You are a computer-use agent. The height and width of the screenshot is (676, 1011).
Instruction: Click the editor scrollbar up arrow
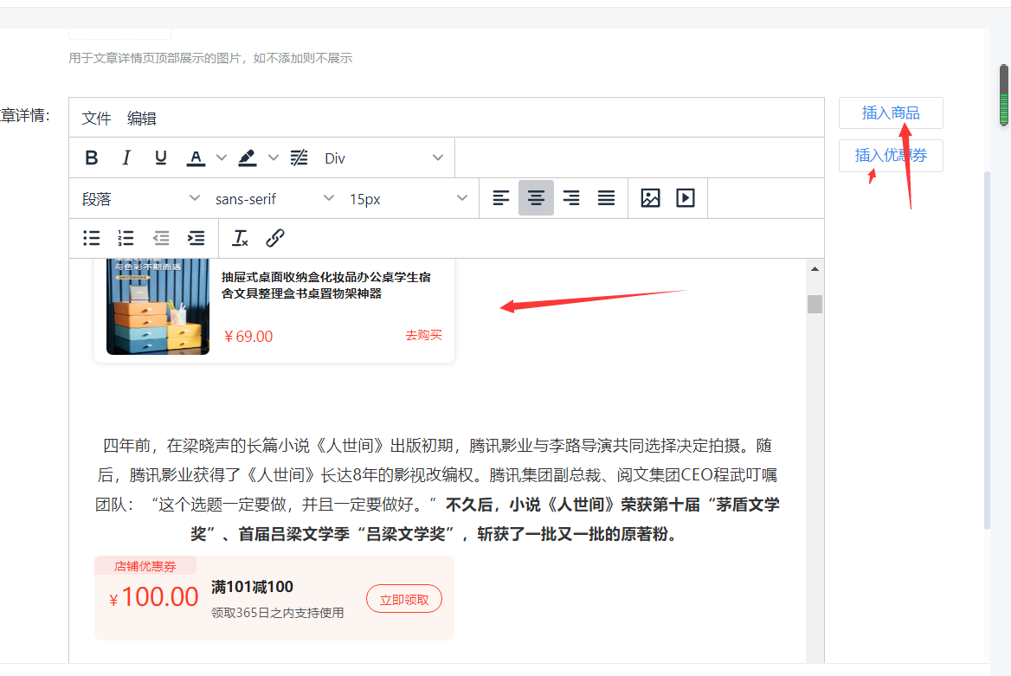(x=815, y=269)
